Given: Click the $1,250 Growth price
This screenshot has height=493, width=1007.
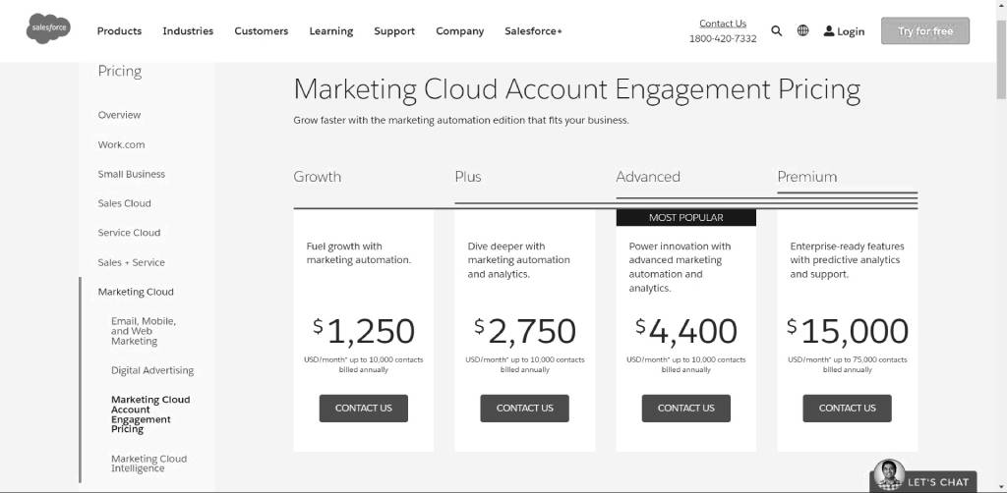Looking at the screenshot, I should point(364,331).
